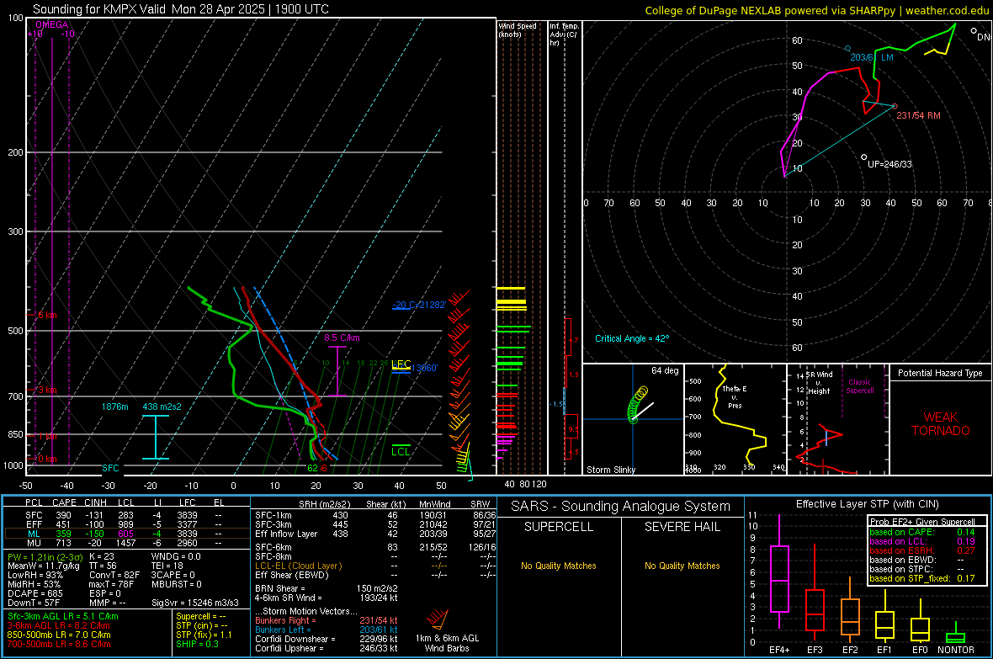Click the BRN Shear = 150 m2/s2 value
Screen dimensions: 993x659
point(327,588)
